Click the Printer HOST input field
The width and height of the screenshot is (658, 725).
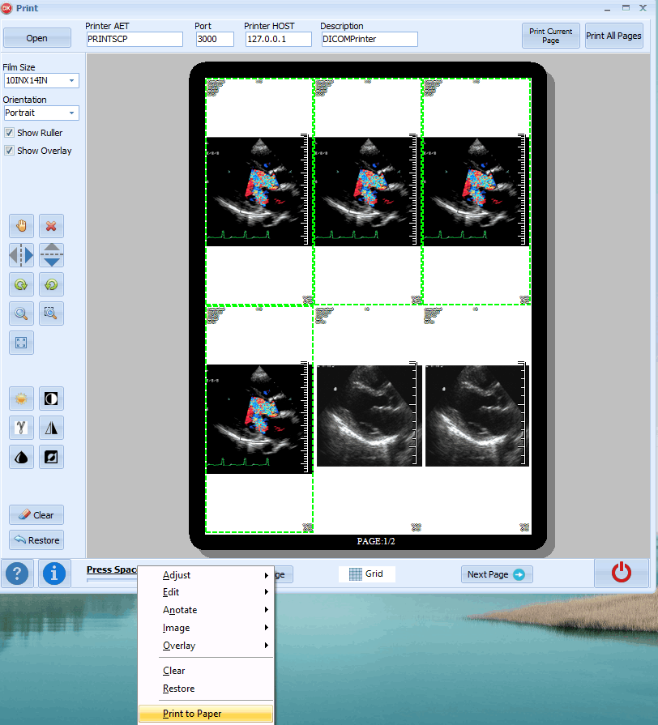(278, 39)
